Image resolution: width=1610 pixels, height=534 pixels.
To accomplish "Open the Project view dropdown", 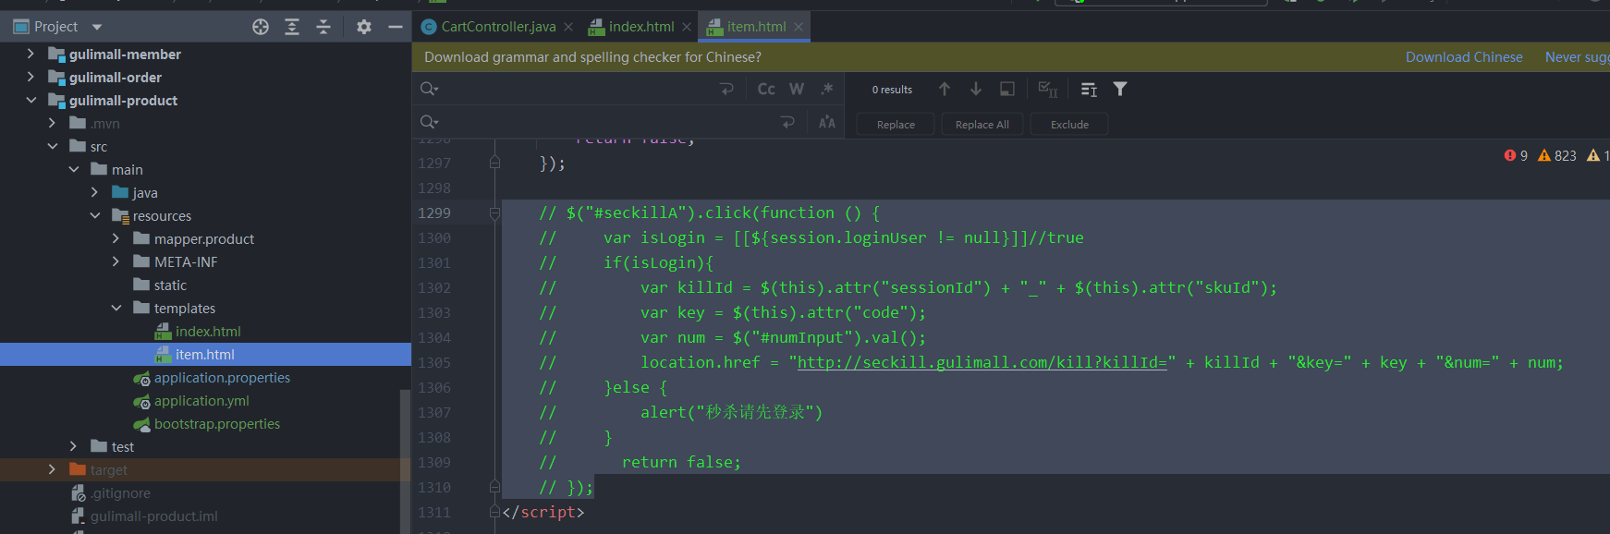I will pos(97,27).
